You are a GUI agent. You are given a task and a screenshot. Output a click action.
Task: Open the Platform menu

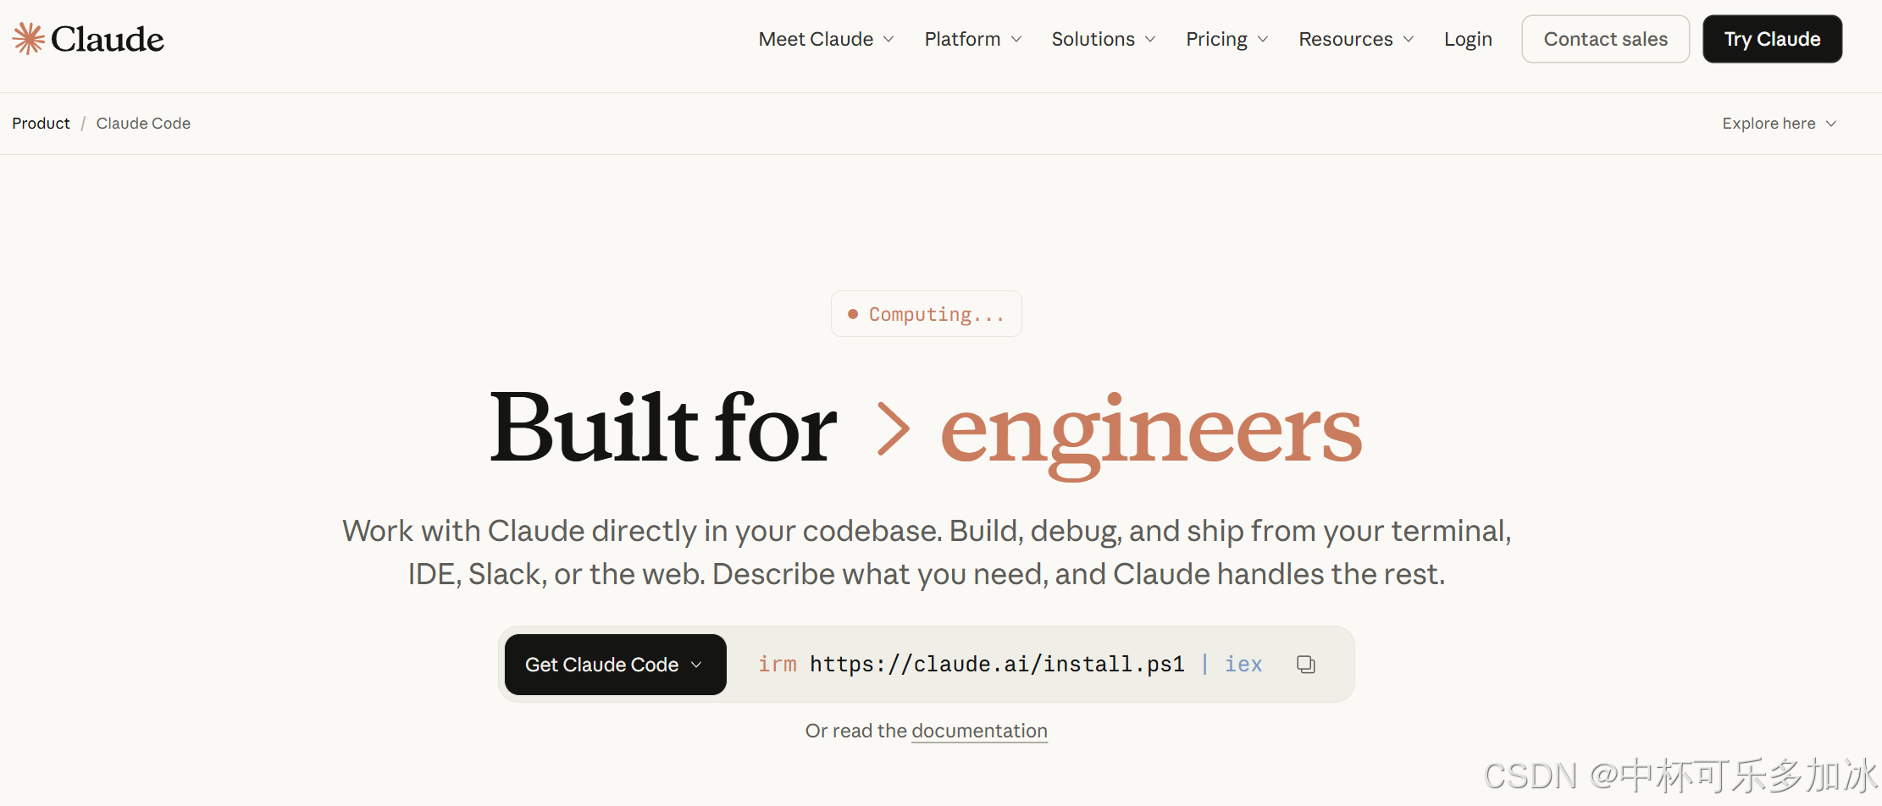[973, 39]
